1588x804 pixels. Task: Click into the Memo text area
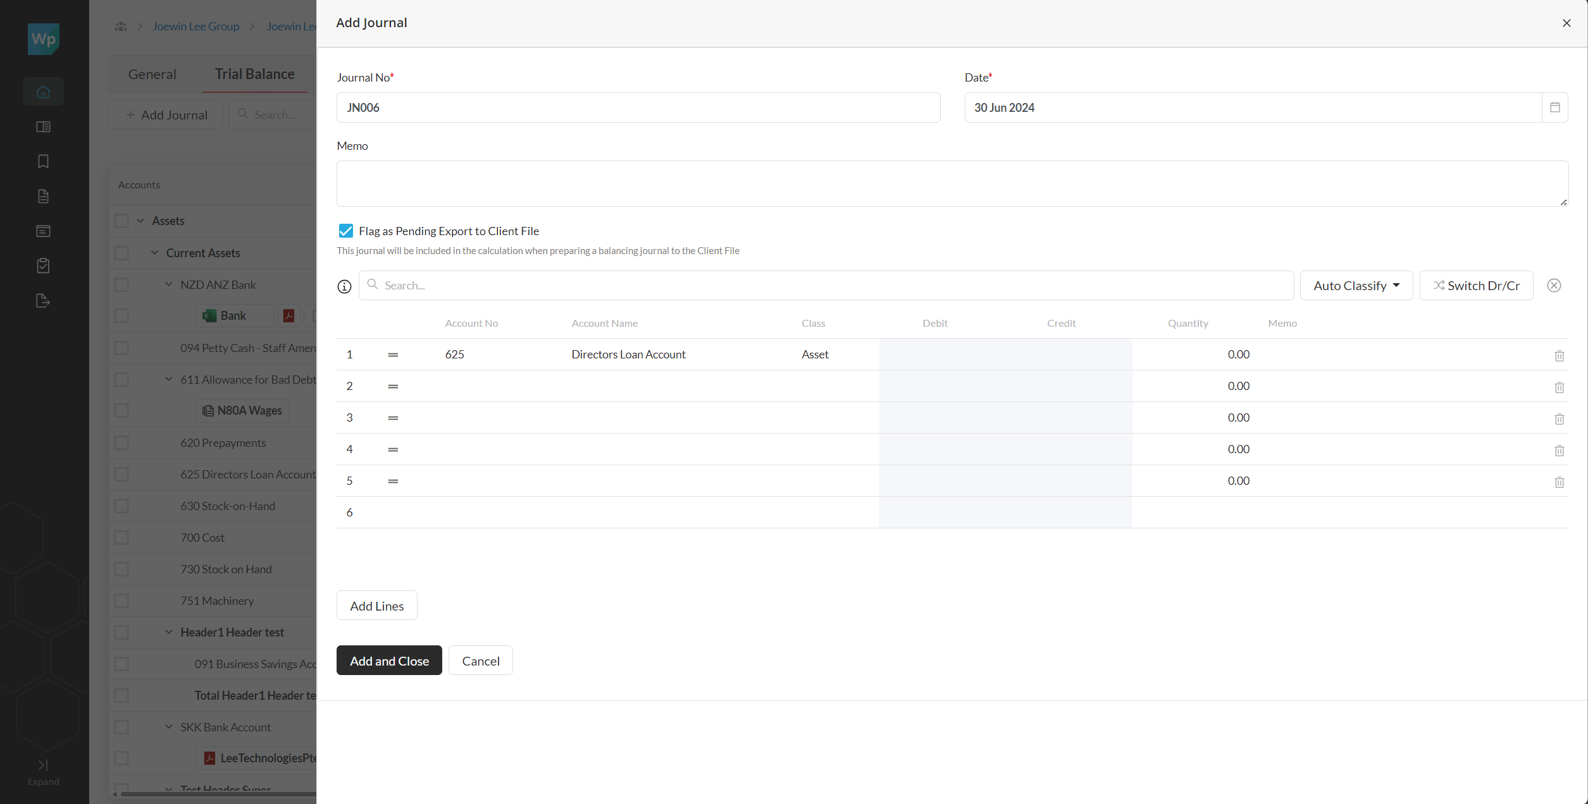(952, 183)
